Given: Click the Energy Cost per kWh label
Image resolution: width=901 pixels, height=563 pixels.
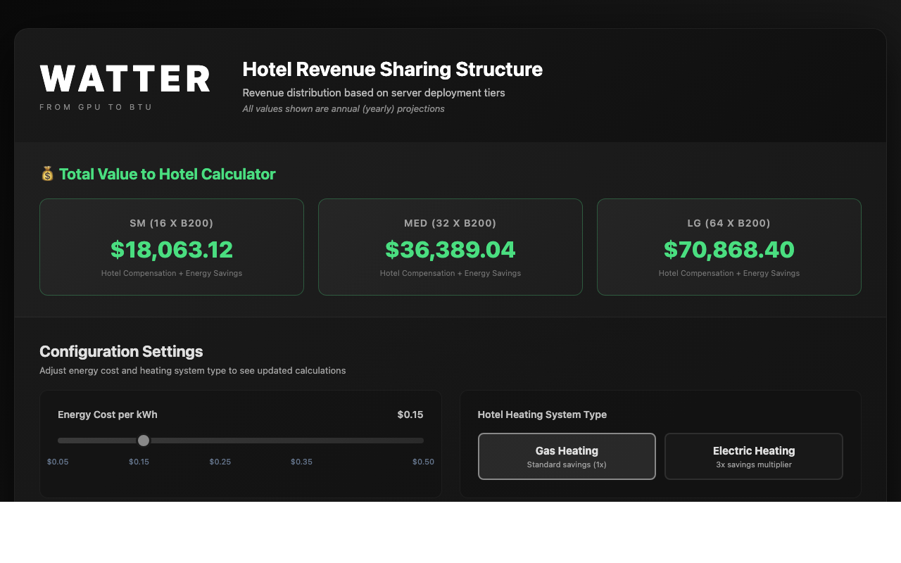Looking at the screenshot, I should click(108, 415).
